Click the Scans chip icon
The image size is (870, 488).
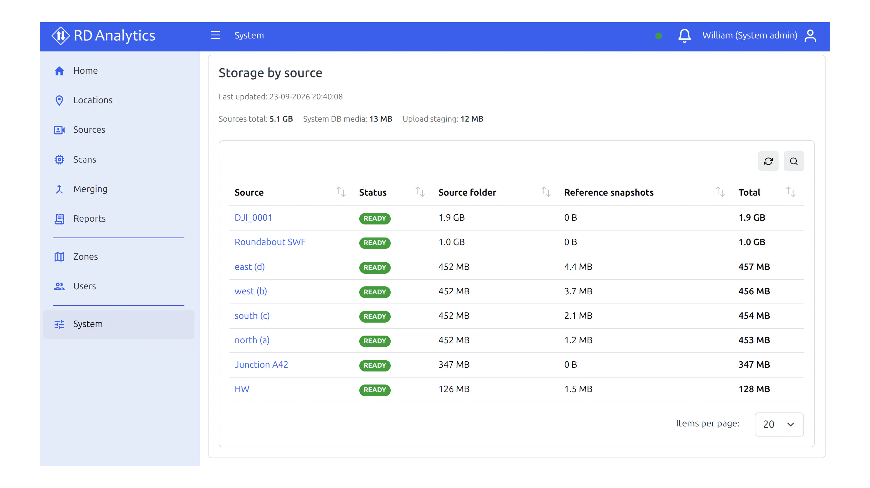click(x=59, y=159)
